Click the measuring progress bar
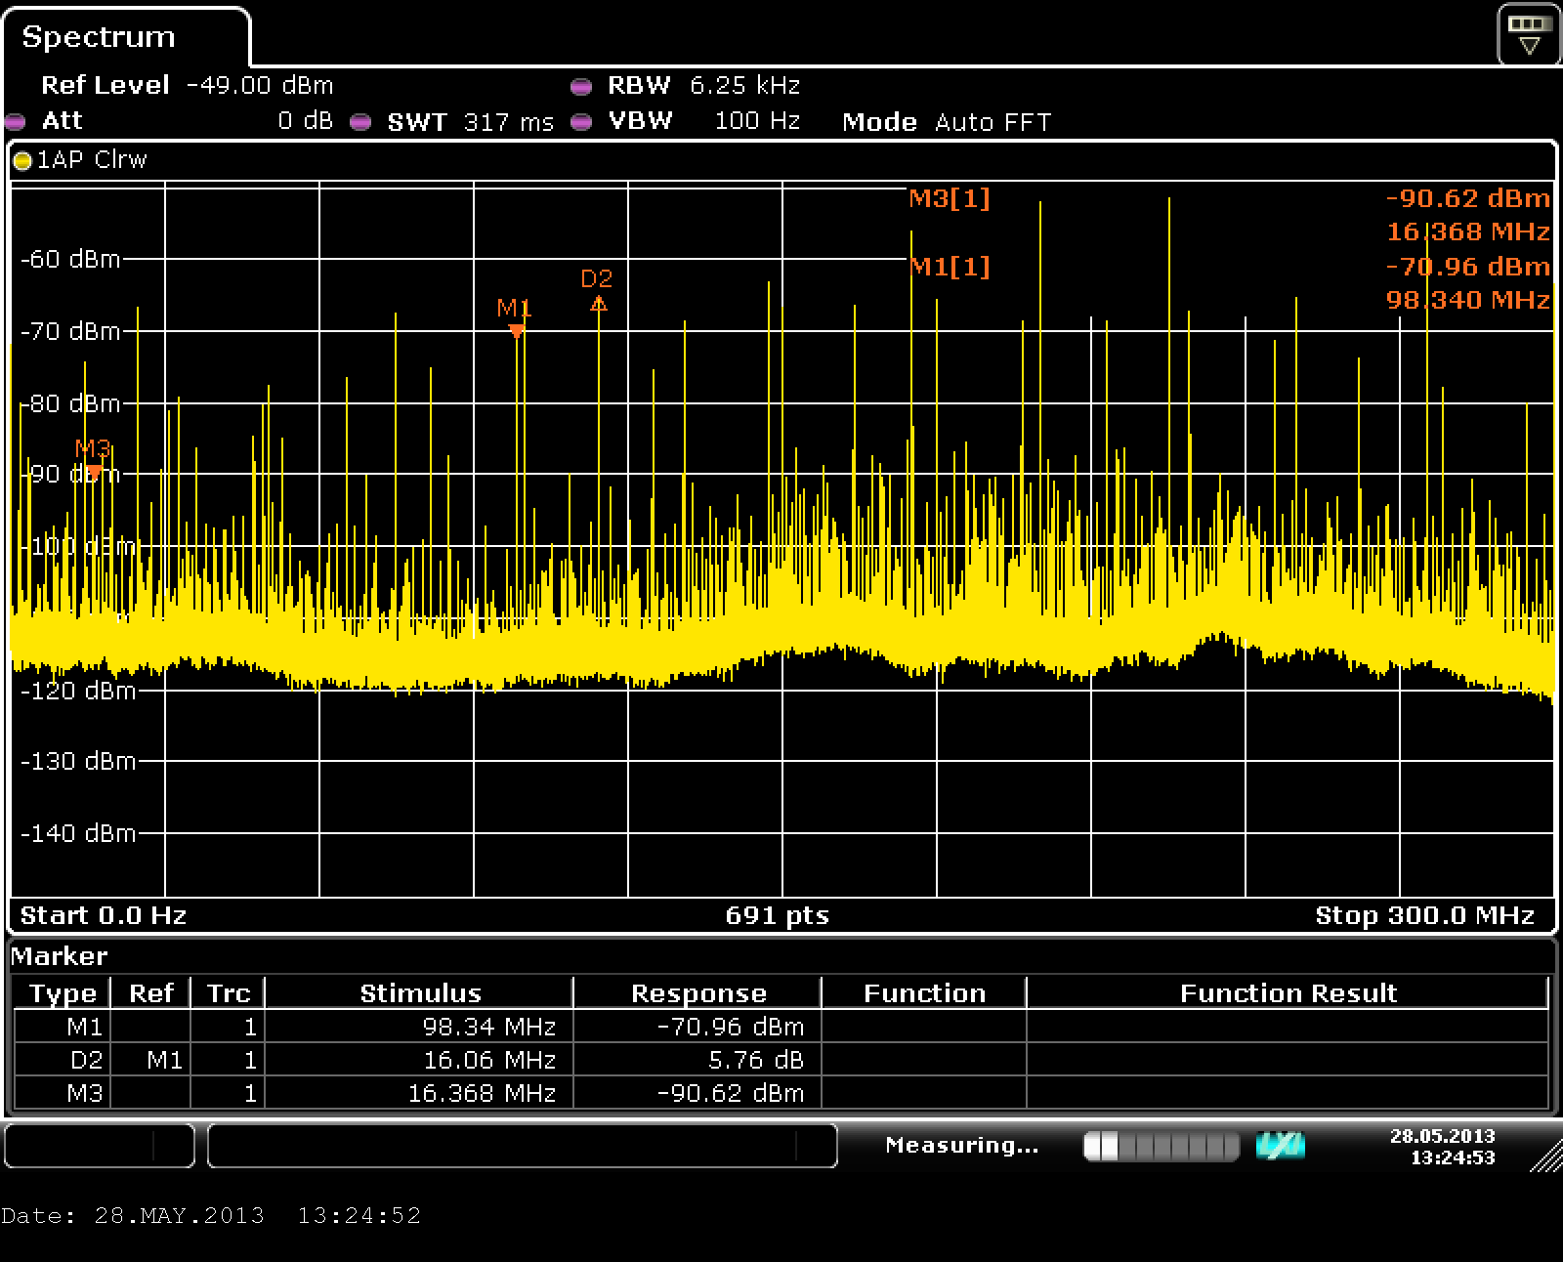This screenshot has width=1563, height=1262. click(x=1162, y=1146)
